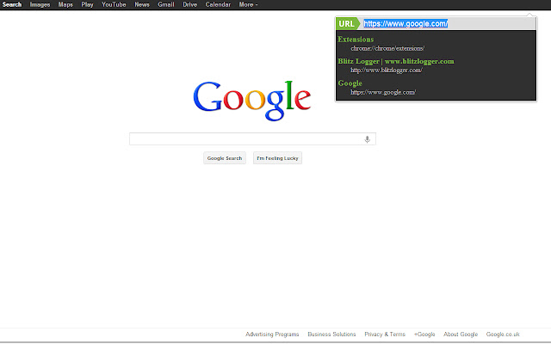Viewport: 551px width, 344px height.
Task: Click the Google logo
Action: 252,101
